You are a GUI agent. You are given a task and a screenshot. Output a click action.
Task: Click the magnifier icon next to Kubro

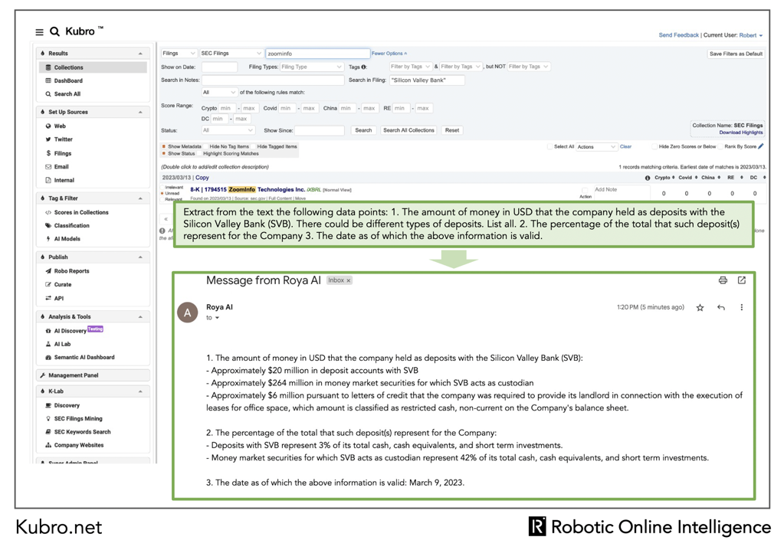click(54, 31)
